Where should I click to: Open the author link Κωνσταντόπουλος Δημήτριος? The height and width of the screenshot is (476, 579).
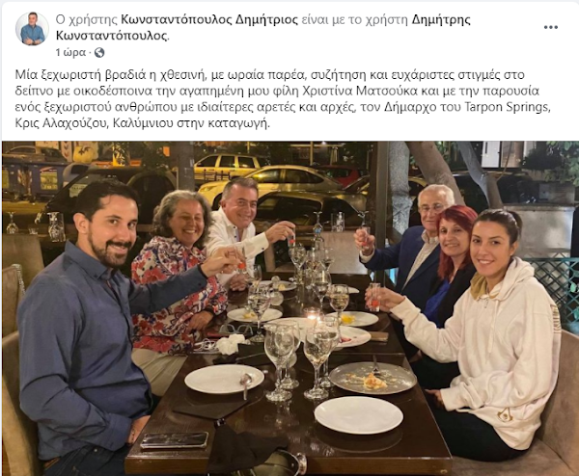209,19
